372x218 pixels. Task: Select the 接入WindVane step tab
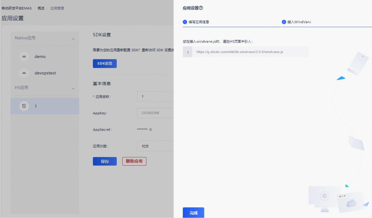coord(299,22)
